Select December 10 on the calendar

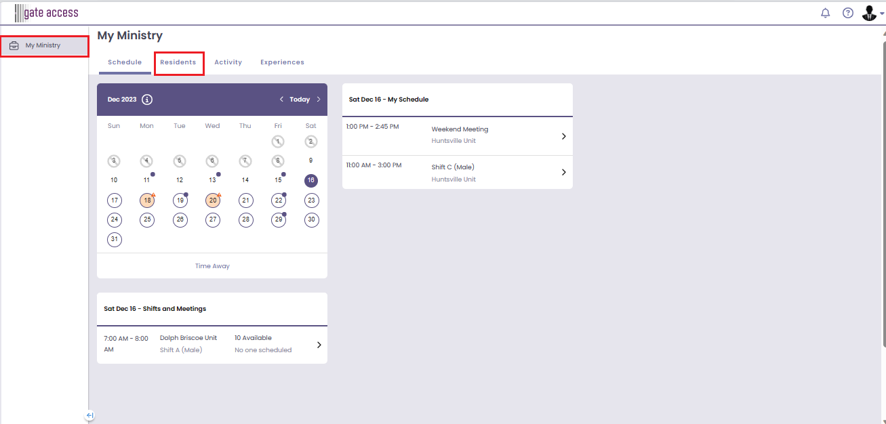point(114,180)
